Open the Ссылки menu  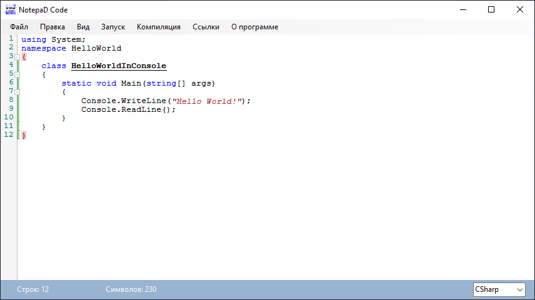(x=206, y=27)
